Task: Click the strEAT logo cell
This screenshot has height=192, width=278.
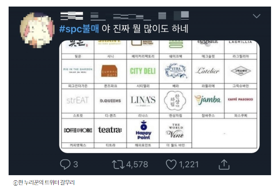Action: tap(77, 101)
